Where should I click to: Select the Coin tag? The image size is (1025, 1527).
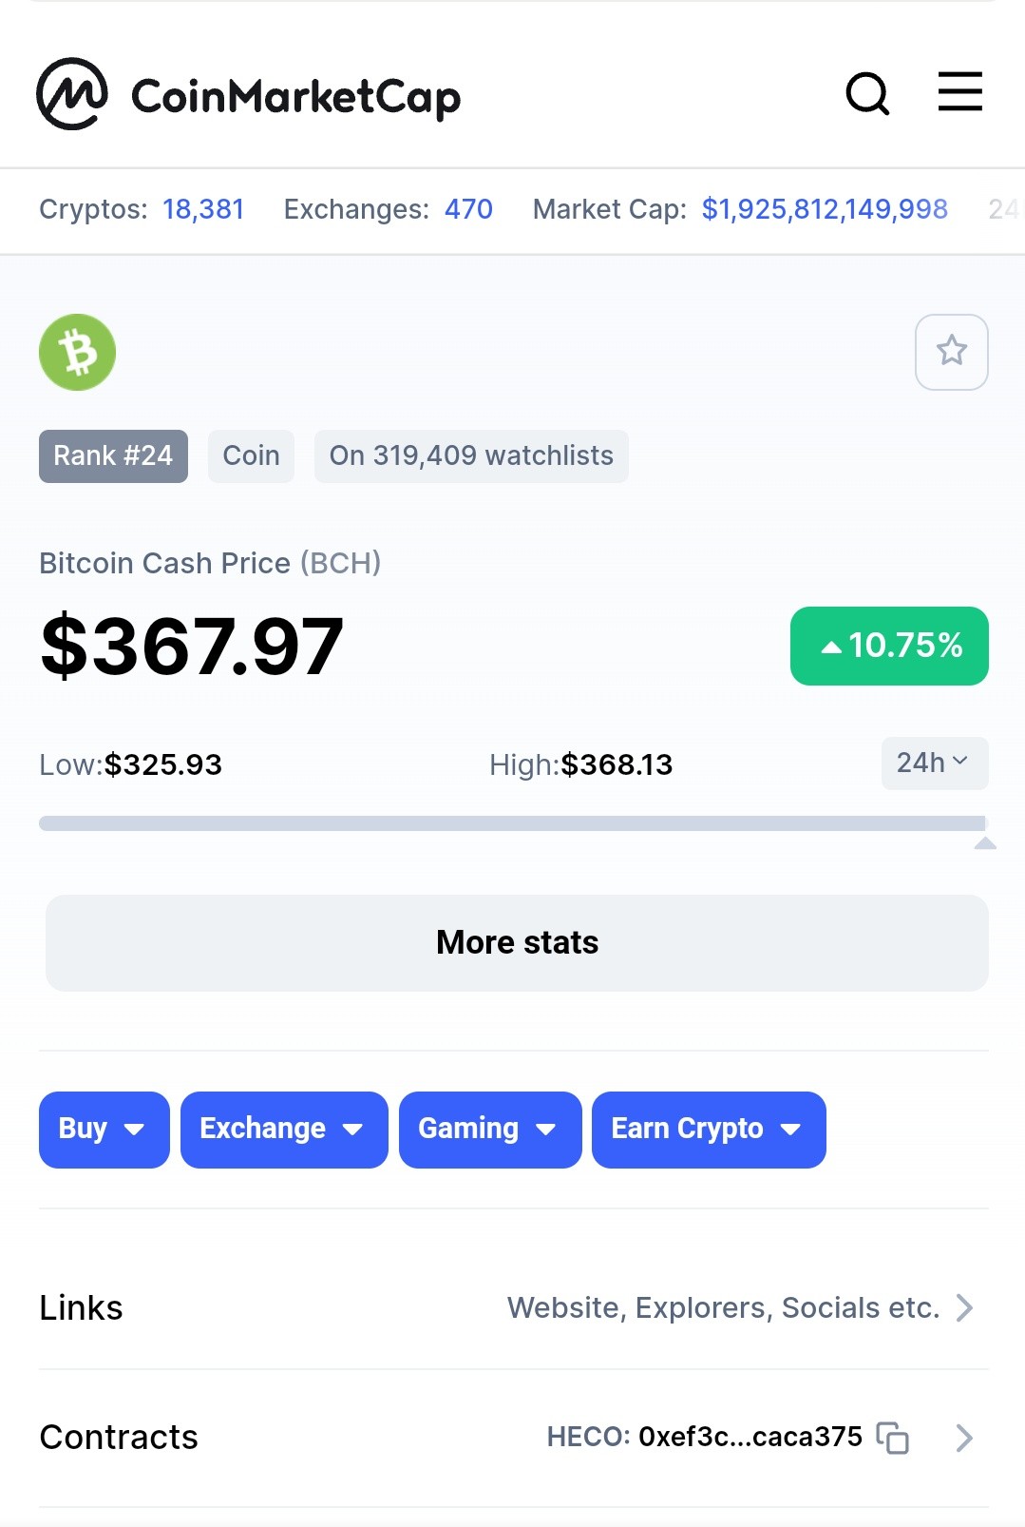tap(251, 456)
